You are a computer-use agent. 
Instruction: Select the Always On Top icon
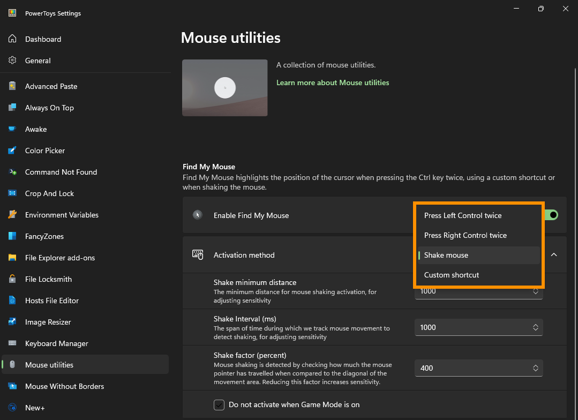point(12,107)
